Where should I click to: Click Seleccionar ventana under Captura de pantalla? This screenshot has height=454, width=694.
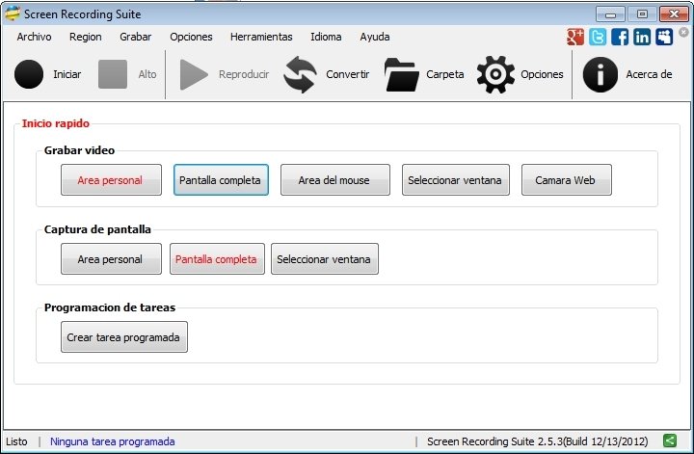click(x=325, y=259)
